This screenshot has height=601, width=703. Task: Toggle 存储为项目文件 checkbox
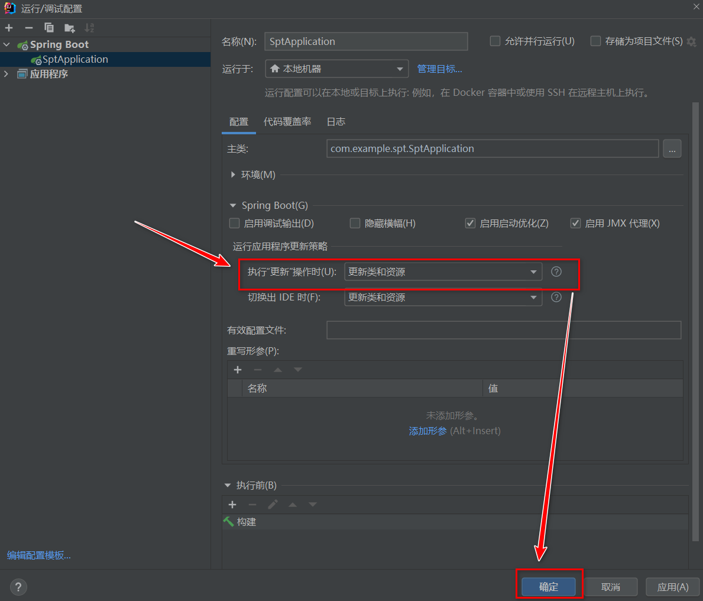595,41
